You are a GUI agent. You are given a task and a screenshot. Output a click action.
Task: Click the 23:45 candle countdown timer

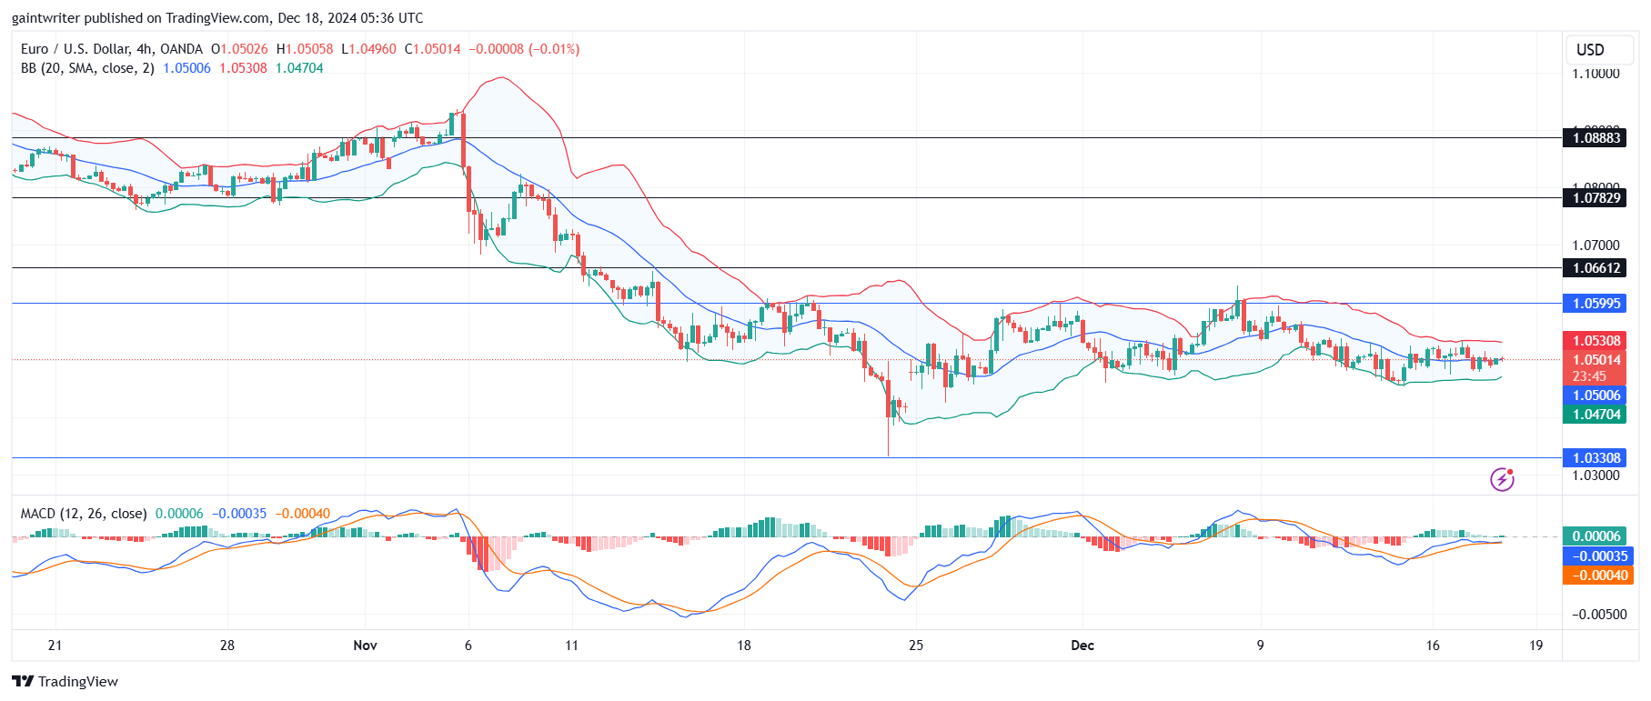click(x=1589, y=376)
